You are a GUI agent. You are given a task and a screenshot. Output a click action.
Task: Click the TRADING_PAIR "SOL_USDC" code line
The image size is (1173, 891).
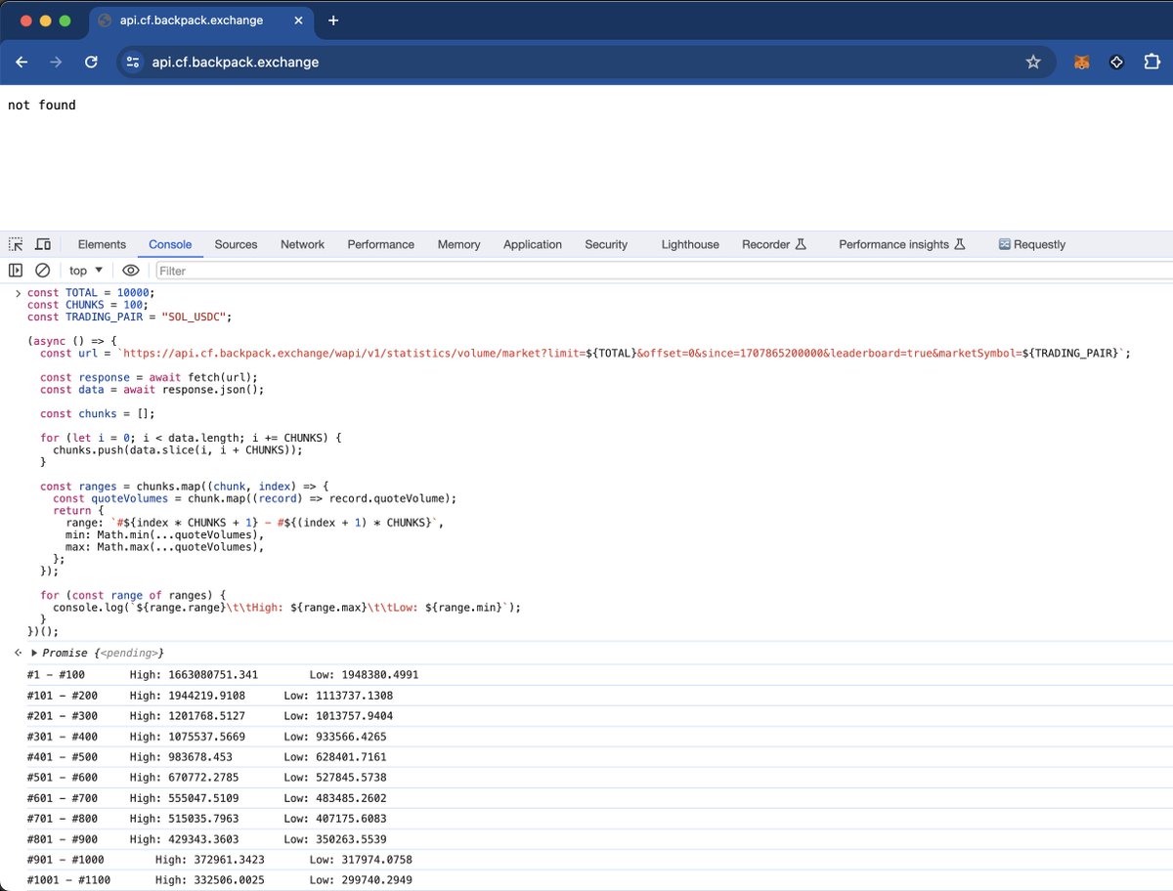pos(130,317)
